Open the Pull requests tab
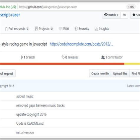Viewport: 140px width, 140px height. [x=17, y=29]
